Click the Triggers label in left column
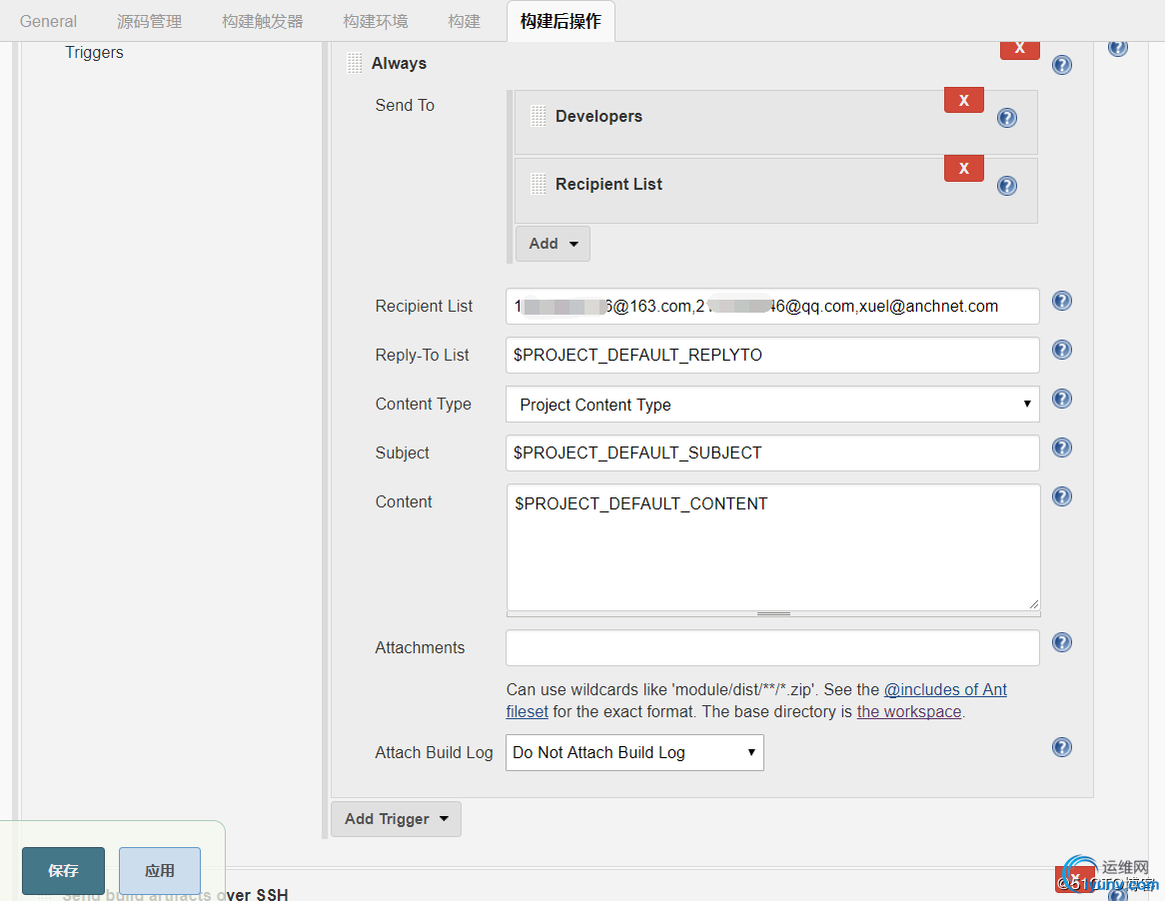This screenshot has width=1165, height=901. (x=94, y=52)
